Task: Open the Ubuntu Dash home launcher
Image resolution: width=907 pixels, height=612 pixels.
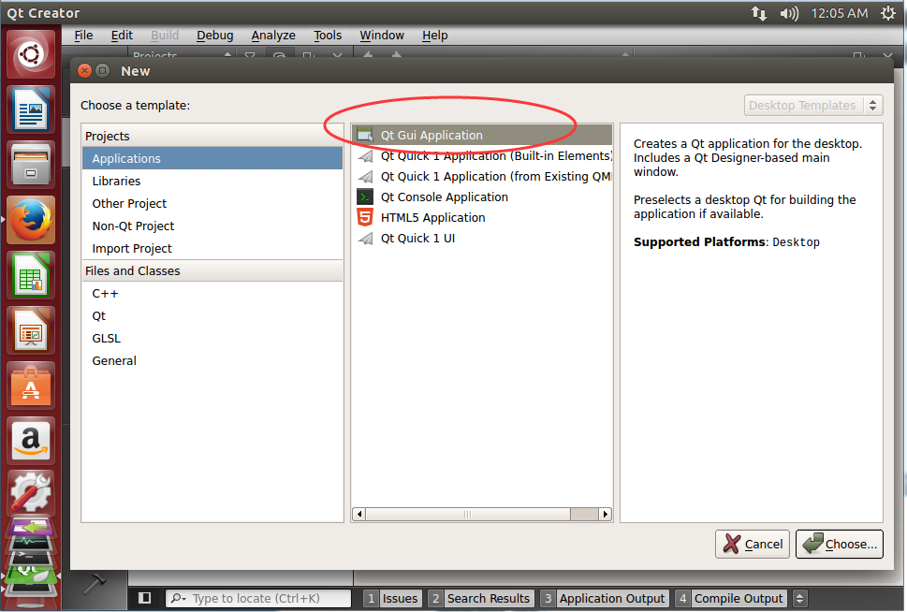Action: click(31, 55)
